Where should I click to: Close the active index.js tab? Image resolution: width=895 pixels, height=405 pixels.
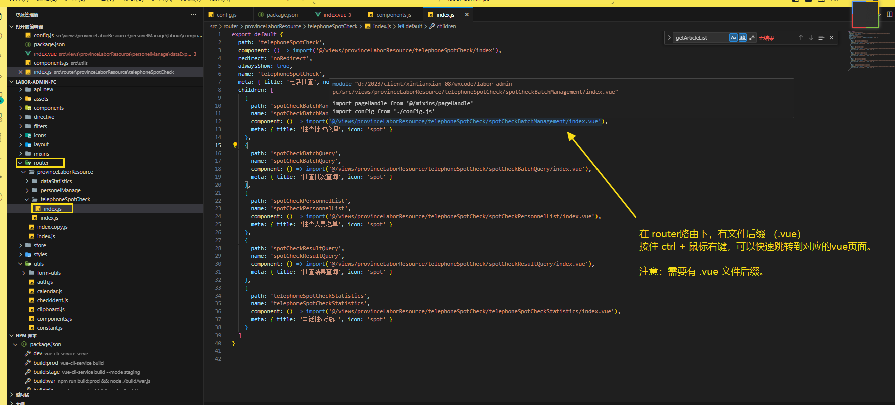point(467,15)
